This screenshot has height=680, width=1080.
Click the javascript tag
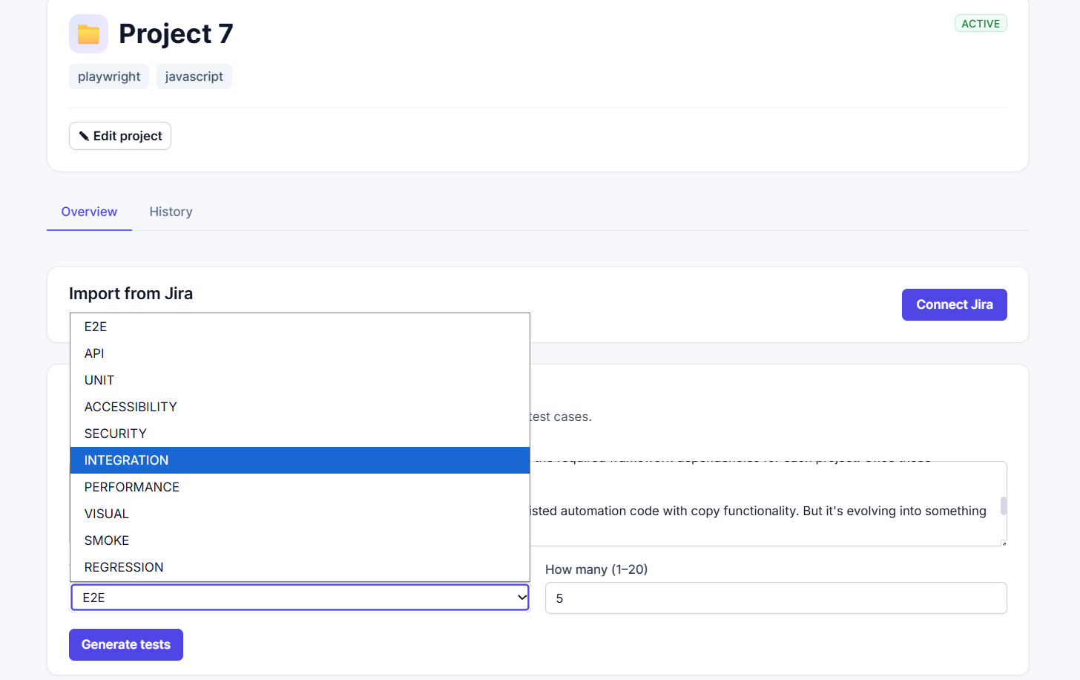point(194,76)
